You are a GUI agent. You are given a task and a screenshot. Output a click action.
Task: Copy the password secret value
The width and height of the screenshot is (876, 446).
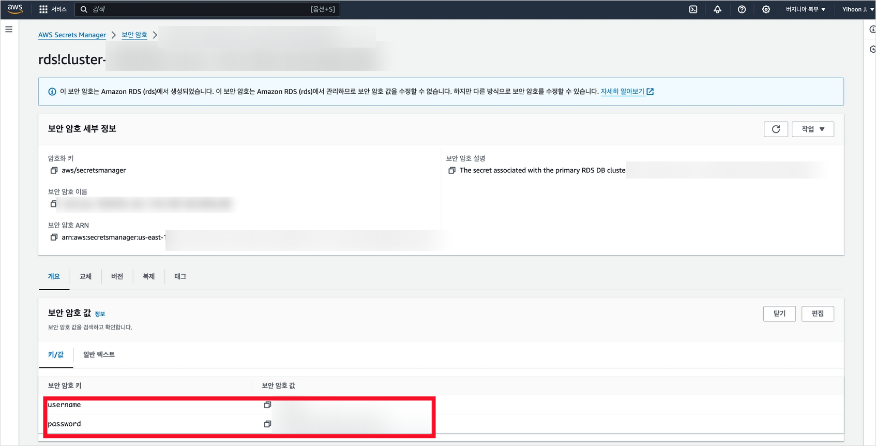(x=267, y=424)
